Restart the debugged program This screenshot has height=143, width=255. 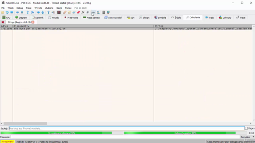point(7,12)
